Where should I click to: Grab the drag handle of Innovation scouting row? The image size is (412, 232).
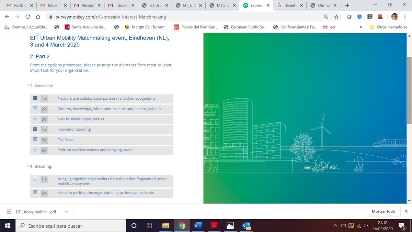click(x=35, y=129)
